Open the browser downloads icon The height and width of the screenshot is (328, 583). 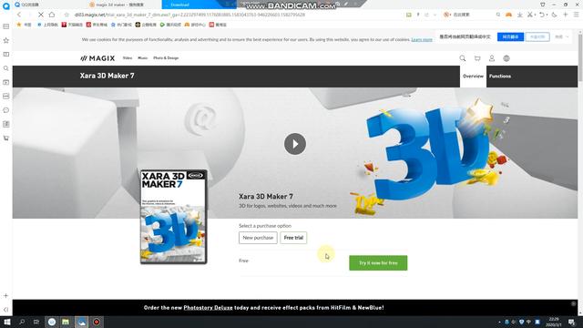click(x=520, y=15)
